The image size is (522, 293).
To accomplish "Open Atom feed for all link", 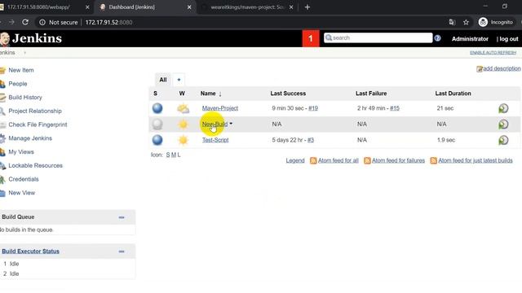I will tap(338, 161).
